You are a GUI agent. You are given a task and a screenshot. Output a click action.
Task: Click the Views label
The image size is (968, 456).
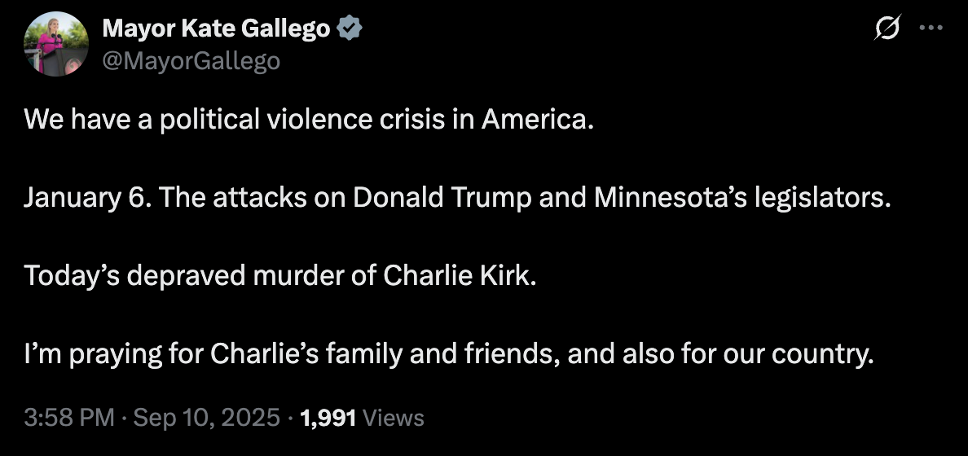(394, 419)
